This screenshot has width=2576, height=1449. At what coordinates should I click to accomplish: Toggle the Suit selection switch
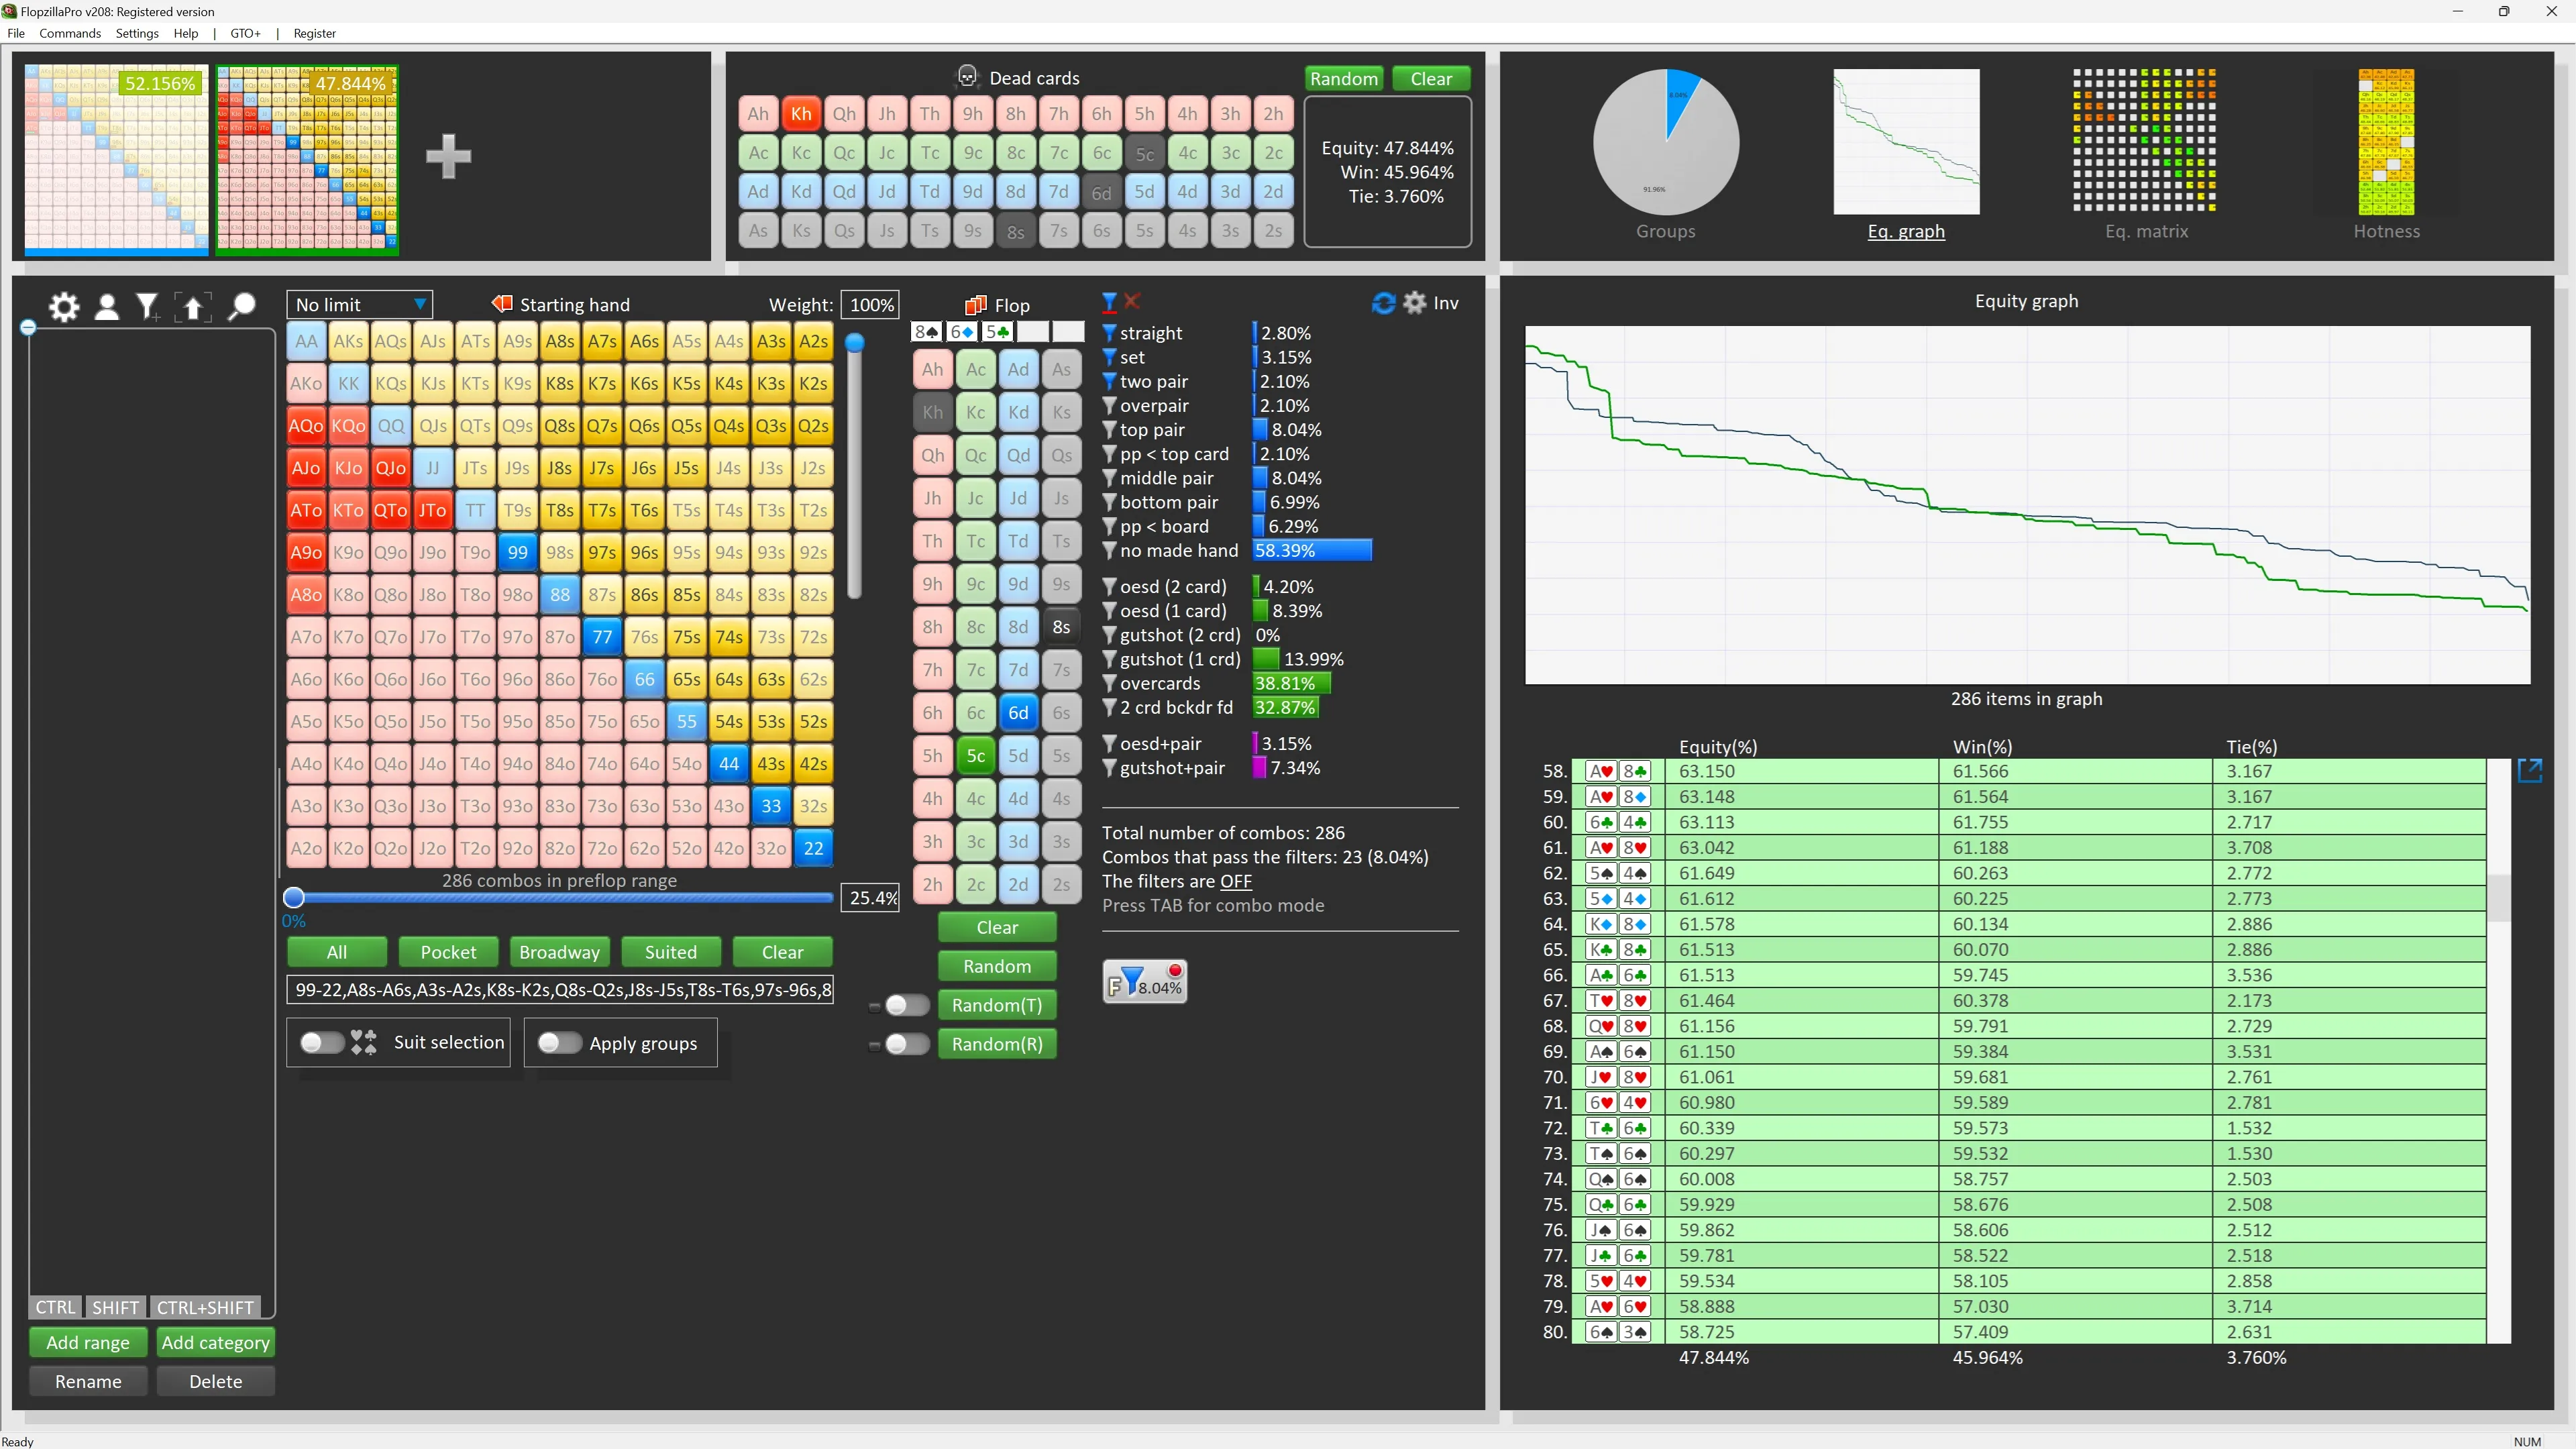tap(322, 1043)
